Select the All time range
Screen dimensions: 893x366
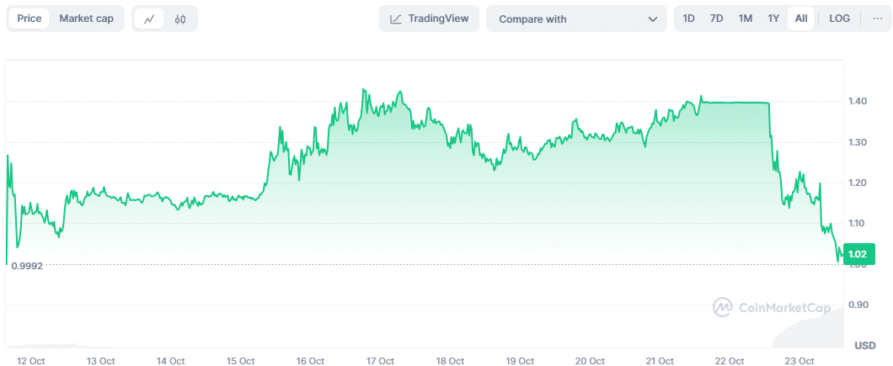(x=800, y=19)
